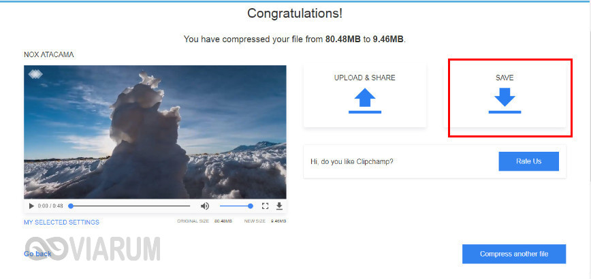Click the 0:00 / 0:48 time display

tap(50, 206)
